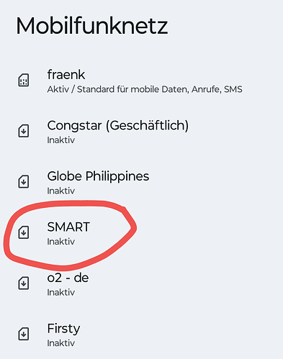Click the eSIM icon beside o2 - de
Viewport: 283px width, 359px height.
(x=24, y=283)
